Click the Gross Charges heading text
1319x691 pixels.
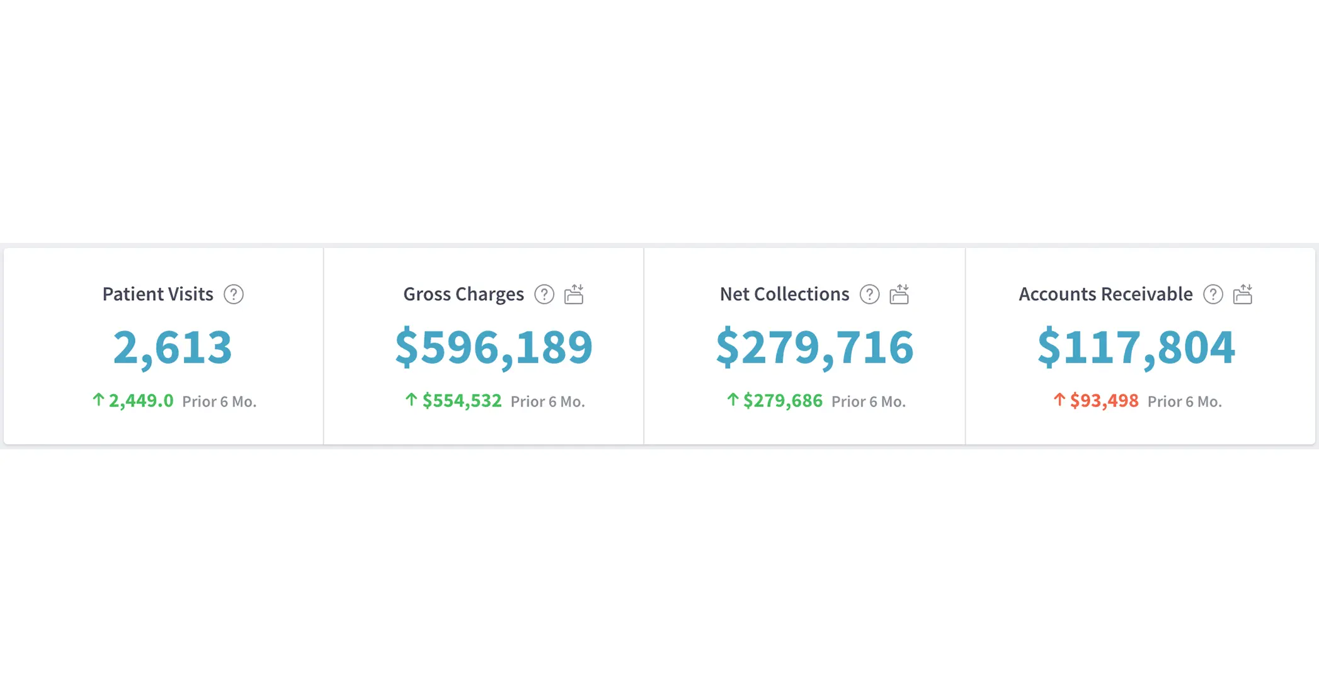click(x=464, y=294)
